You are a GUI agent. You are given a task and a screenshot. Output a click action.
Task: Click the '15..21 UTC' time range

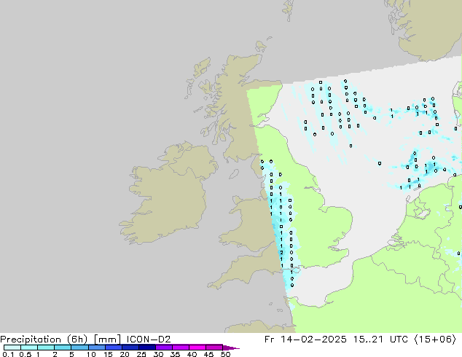pos(380,340)
